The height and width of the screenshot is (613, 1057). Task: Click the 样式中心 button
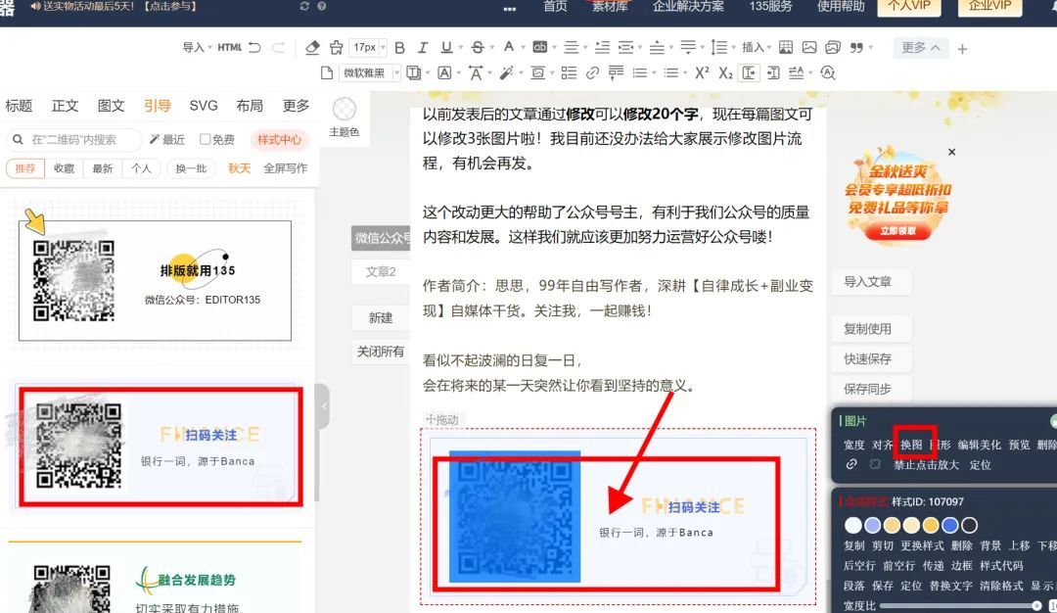tap(279, 140)
